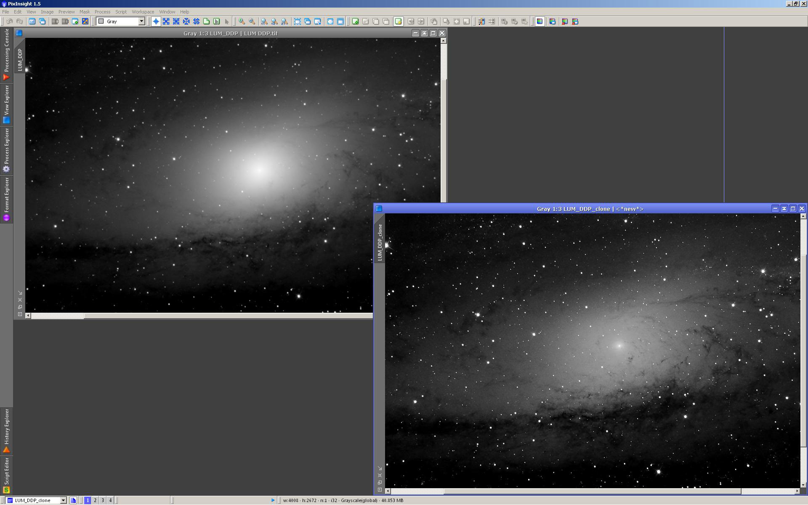Click bottom square icon in LUM_DDP corner
This screenshot has height=505, width=808.
20,314
